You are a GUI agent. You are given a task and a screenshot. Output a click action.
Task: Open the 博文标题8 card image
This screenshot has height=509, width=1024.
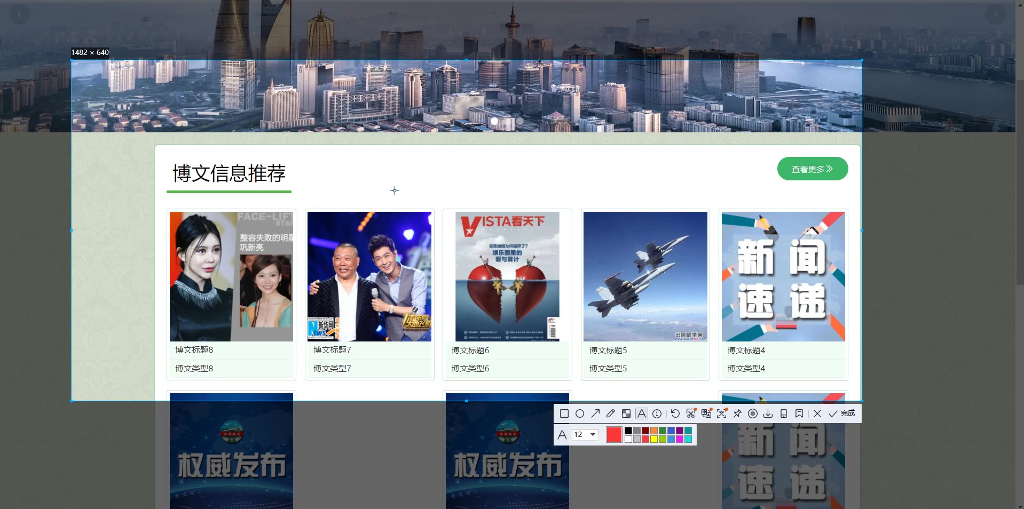tap(231, 276)
